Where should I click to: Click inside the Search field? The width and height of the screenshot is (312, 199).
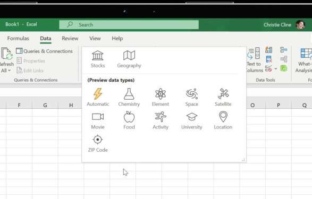129,24
